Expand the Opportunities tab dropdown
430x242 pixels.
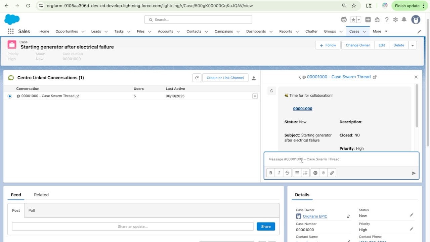pyautogui.click(x=82, y=32)
